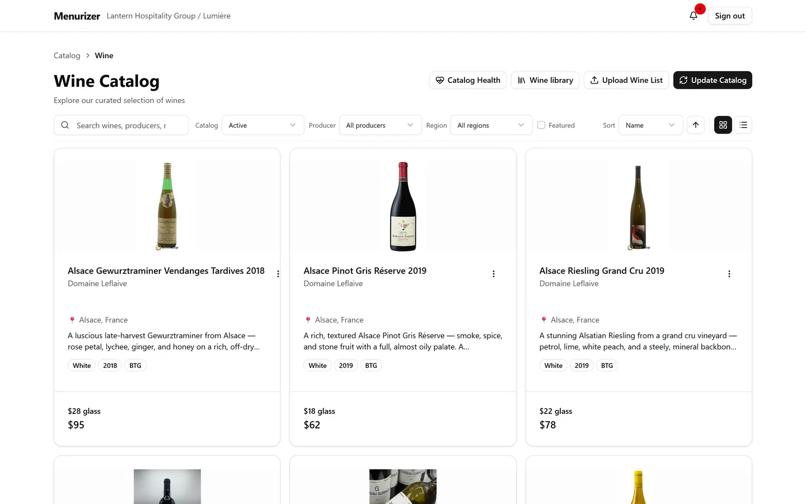Click the Menurizer logo

pos(77,16)
